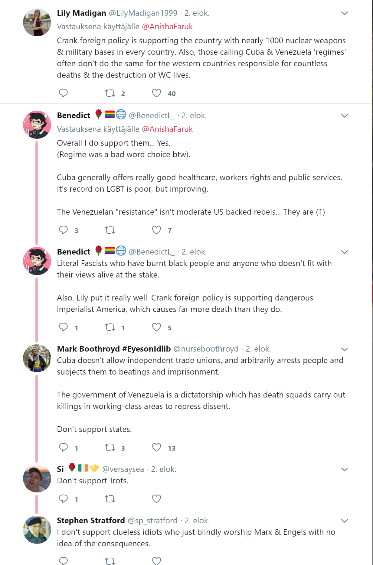Open @sp_stratford handle

click(x=152, y=521)
